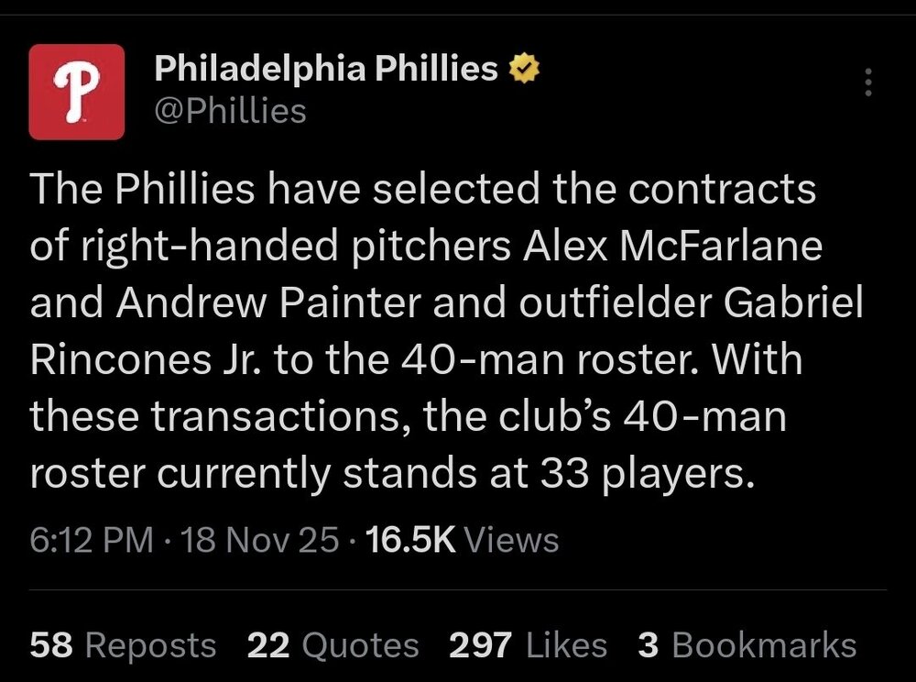Click the @Phillies handle

[230, 111]
